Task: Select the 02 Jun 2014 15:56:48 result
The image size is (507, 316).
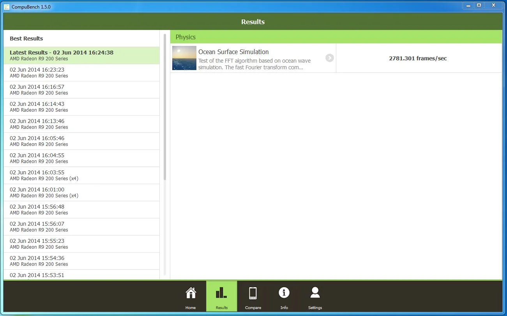Action: (x=81, y=210)
